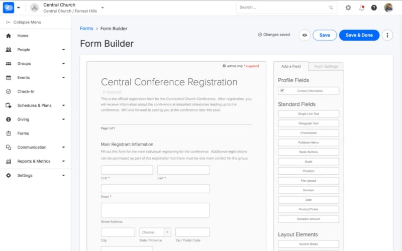Switch to the Add a Field tab
402x251 pixels.
tap(291, 66)
